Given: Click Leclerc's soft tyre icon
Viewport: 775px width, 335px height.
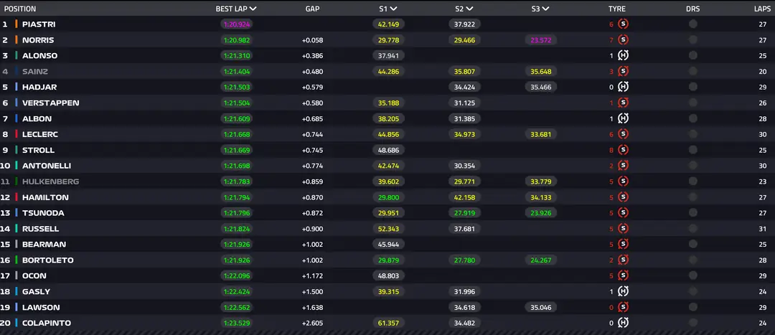Looking at the screenshot, I should coord(624,134).
